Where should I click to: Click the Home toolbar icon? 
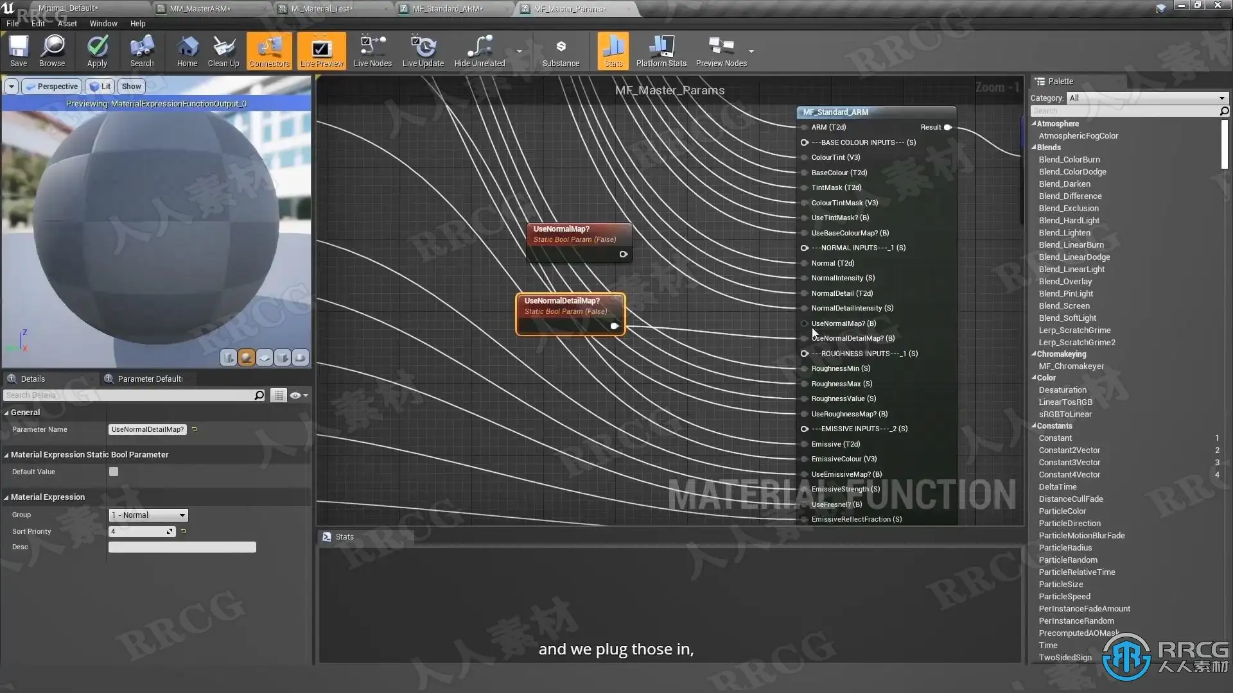pos(187,47)
